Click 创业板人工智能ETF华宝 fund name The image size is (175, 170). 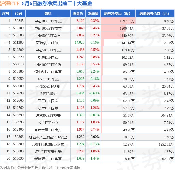tap(48, 137)
